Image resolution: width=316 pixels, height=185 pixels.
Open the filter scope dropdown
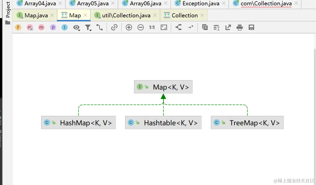(x=88, y=28)
